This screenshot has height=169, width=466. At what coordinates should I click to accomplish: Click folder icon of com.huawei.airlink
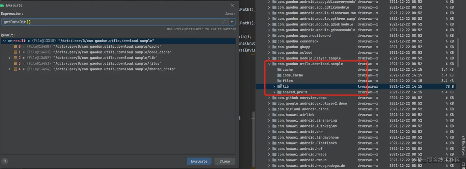pyautogui.click(x=274, y=115)
